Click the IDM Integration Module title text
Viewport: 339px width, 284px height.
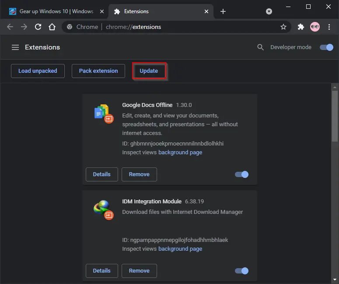(152, 202)
